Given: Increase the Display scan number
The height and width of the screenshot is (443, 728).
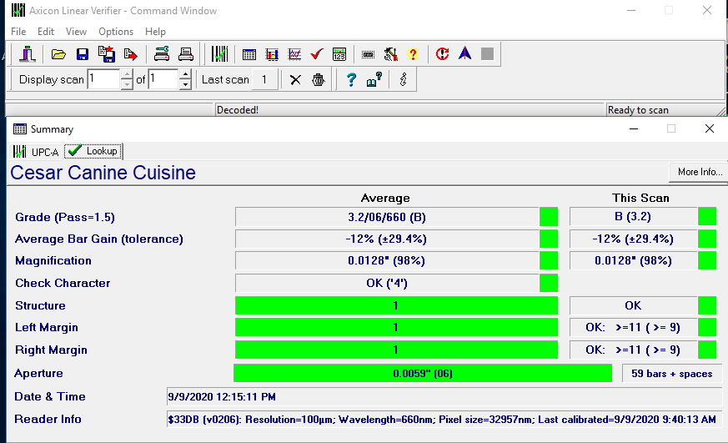Looking at the screenshot, I should [127, 75].
